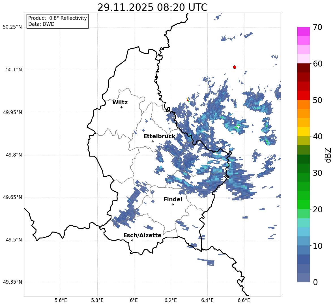
Task: Pick the magenta swatch at colorbar top
Action: click(303, 31)
